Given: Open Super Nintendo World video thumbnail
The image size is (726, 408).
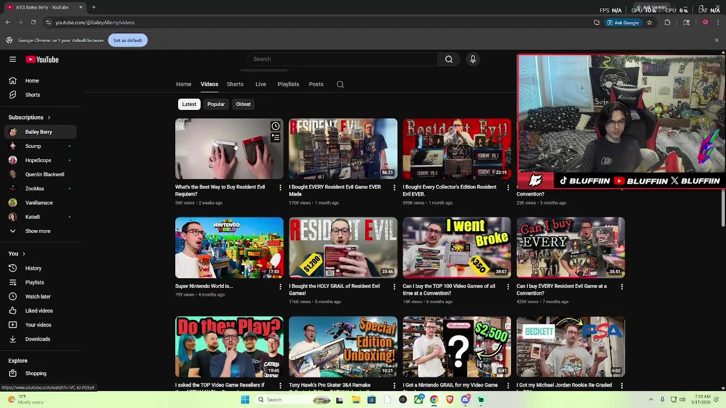Looking at the screenshot, I should [x=229, y=248].
